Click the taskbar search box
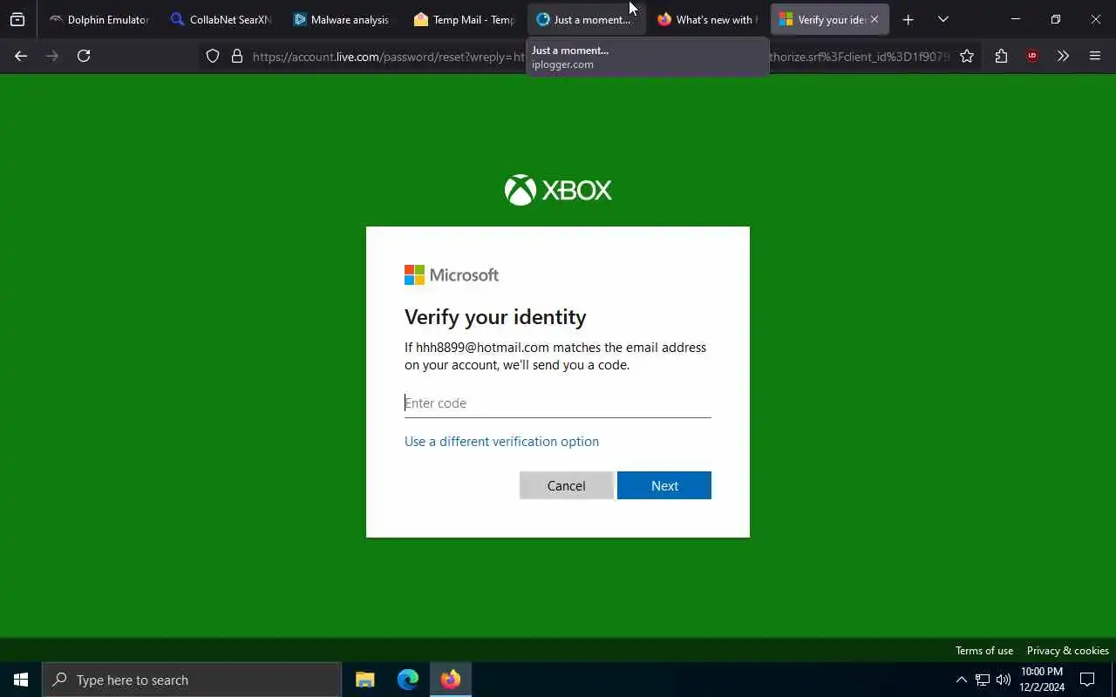Viewport: 1116px width, 697px height. [x=192, y=680]
